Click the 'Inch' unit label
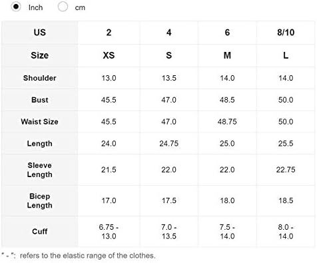 35,7
